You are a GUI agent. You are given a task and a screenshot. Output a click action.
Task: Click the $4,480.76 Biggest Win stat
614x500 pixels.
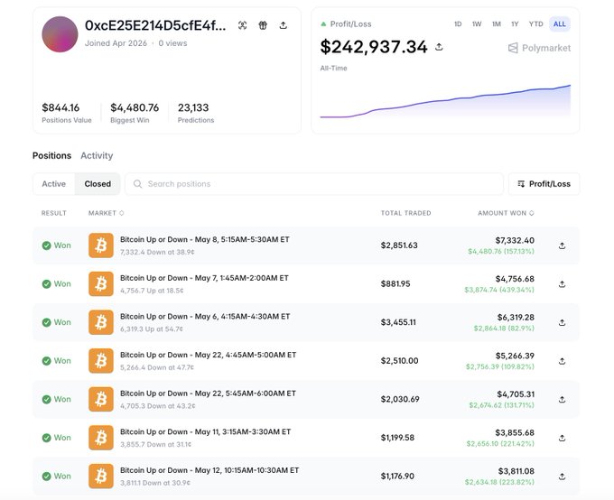[x=135, y=113]
